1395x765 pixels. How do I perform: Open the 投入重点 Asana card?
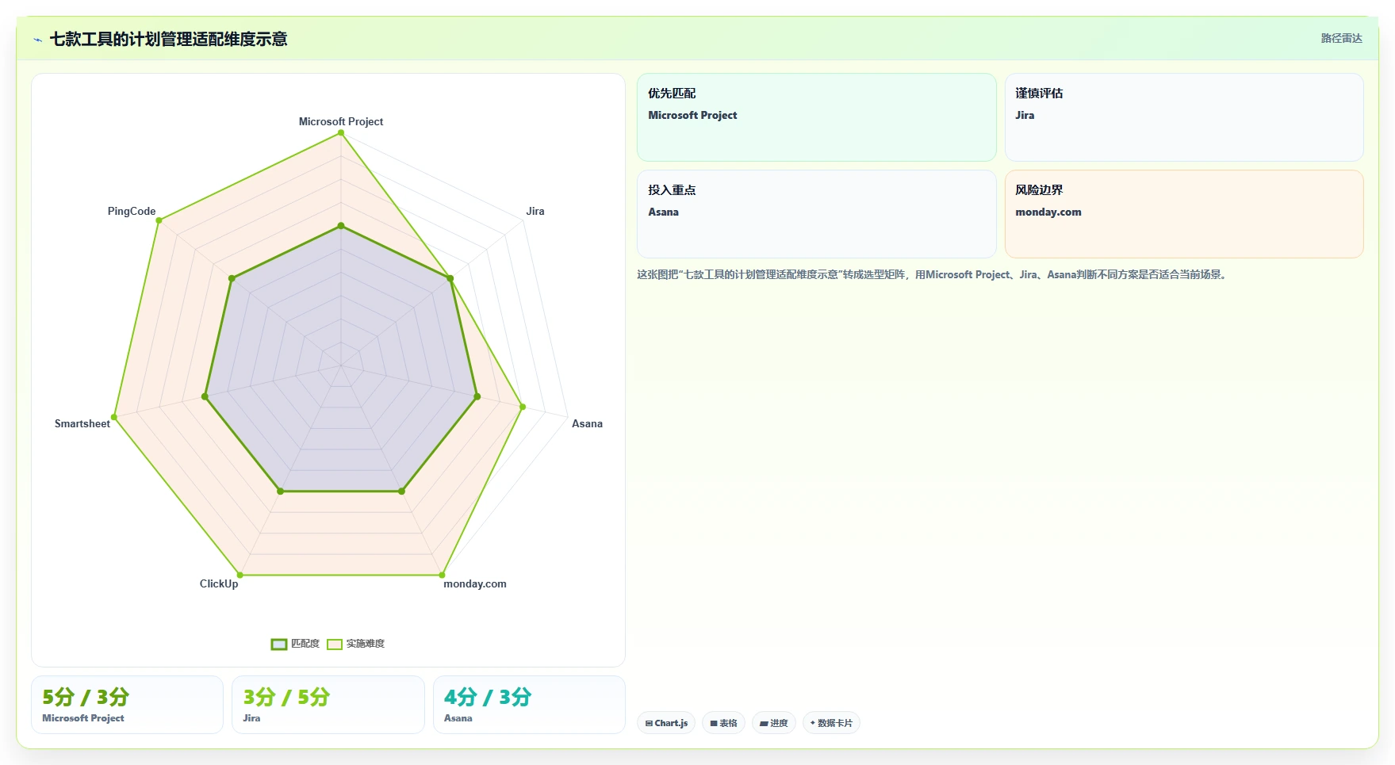816,214
